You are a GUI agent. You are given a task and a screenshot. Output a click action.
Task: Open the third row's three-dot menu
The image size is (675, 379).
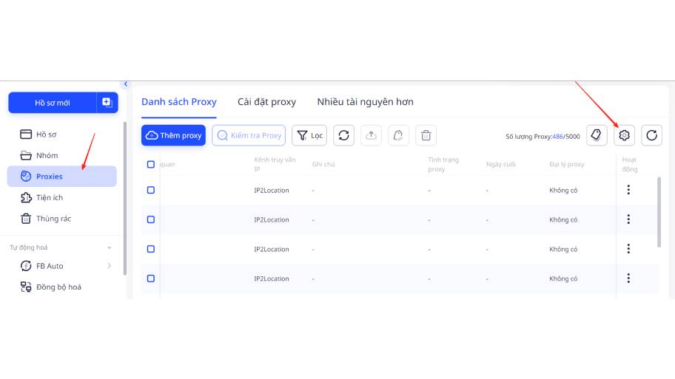628,248
